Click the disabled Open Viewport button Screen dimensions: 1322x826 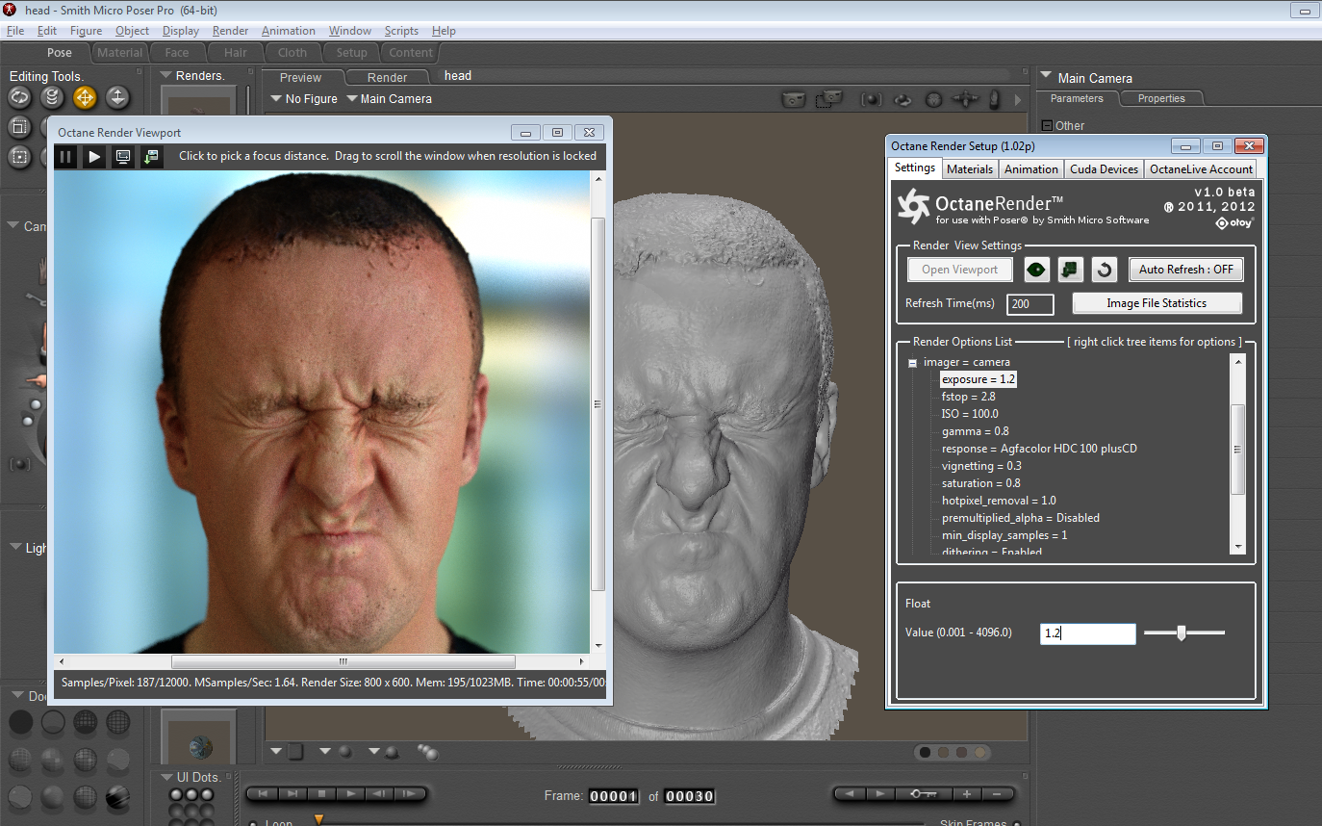959,270
